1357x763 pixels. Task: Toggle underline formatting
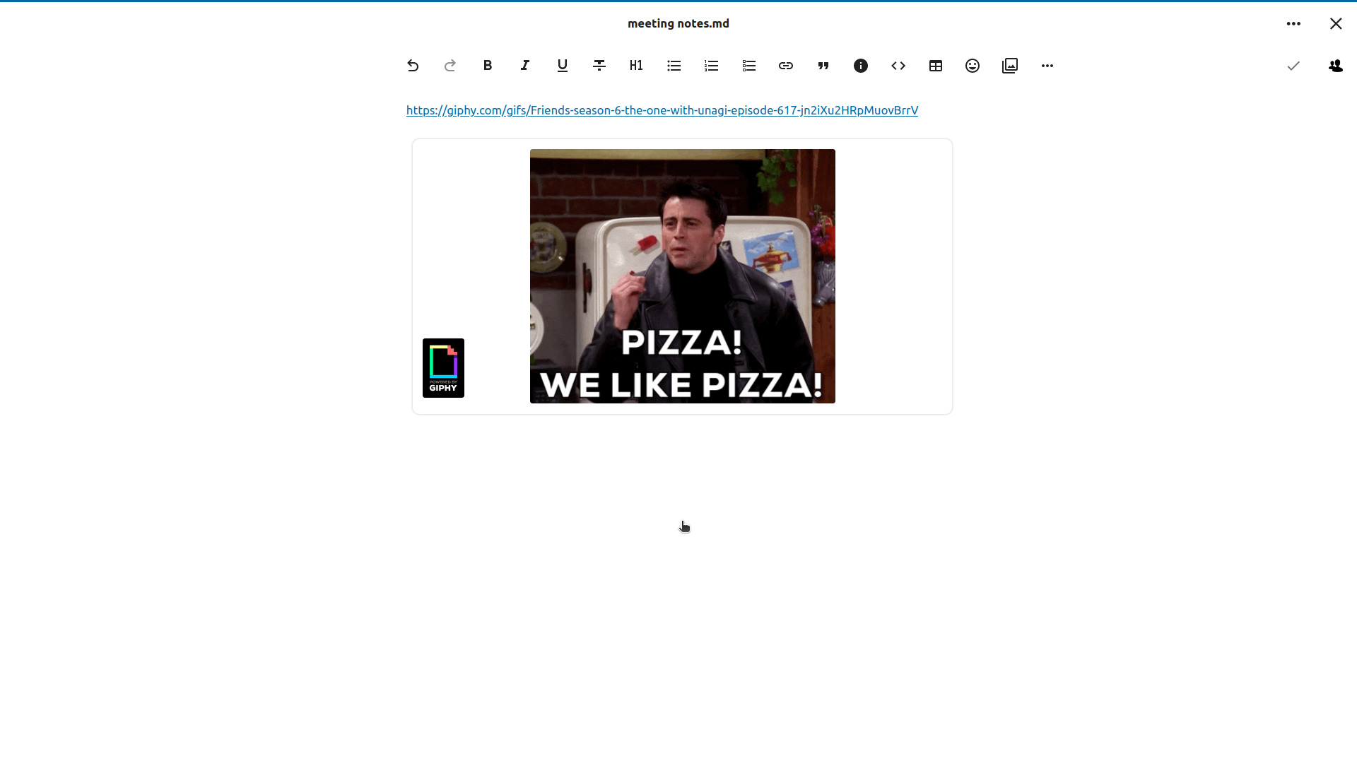(563, 66)
